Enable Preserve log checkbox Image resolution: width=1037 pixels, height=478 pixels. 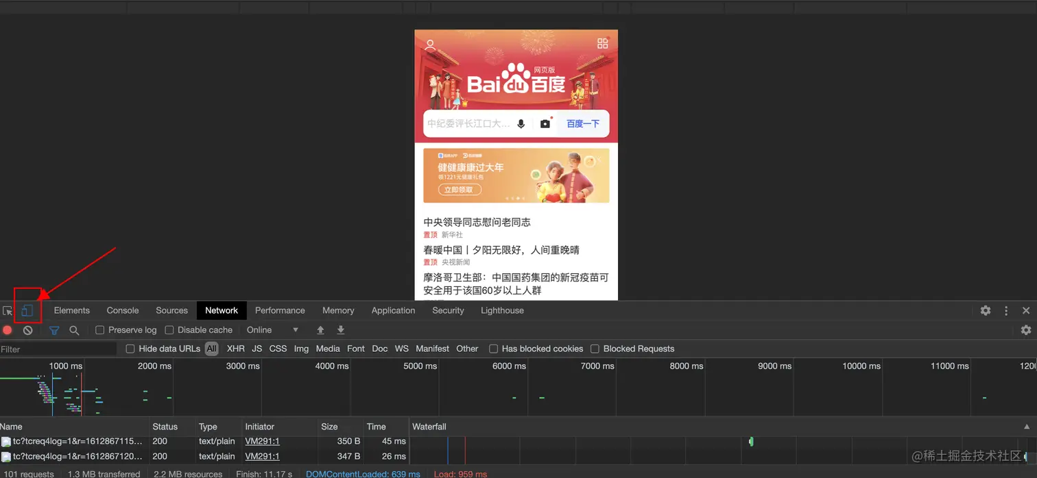point(99,330)
